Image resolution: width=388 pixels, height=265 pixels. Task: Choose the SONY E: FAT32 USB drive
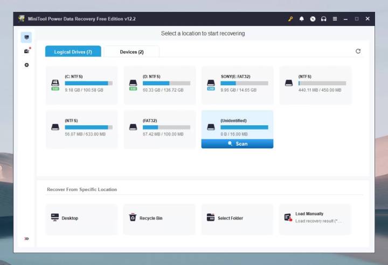coord(237,85)
